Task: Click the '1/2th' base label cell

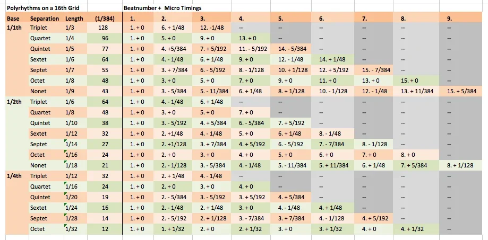Action: click(14, 102)
